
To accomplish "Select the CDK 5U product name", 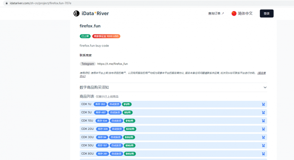I will click(87, 112).
